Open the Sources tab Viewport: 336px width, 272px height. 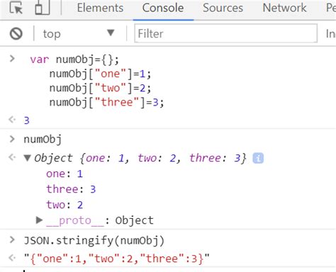[223, 8]
